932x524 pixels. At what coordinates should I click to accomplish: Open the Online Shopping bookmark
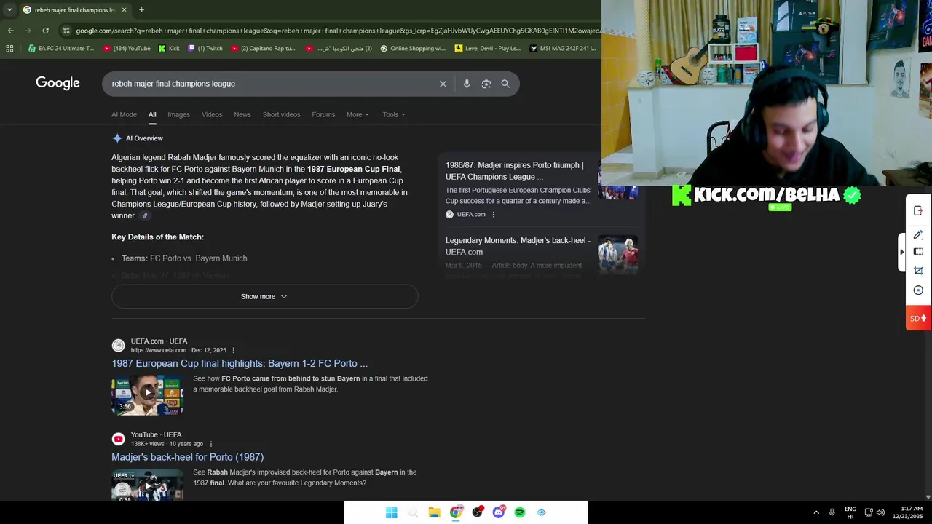(413, 49)
